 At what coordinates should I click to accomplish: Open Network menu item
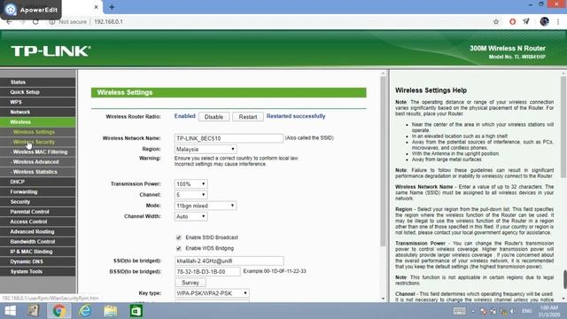tap(38, 112)
